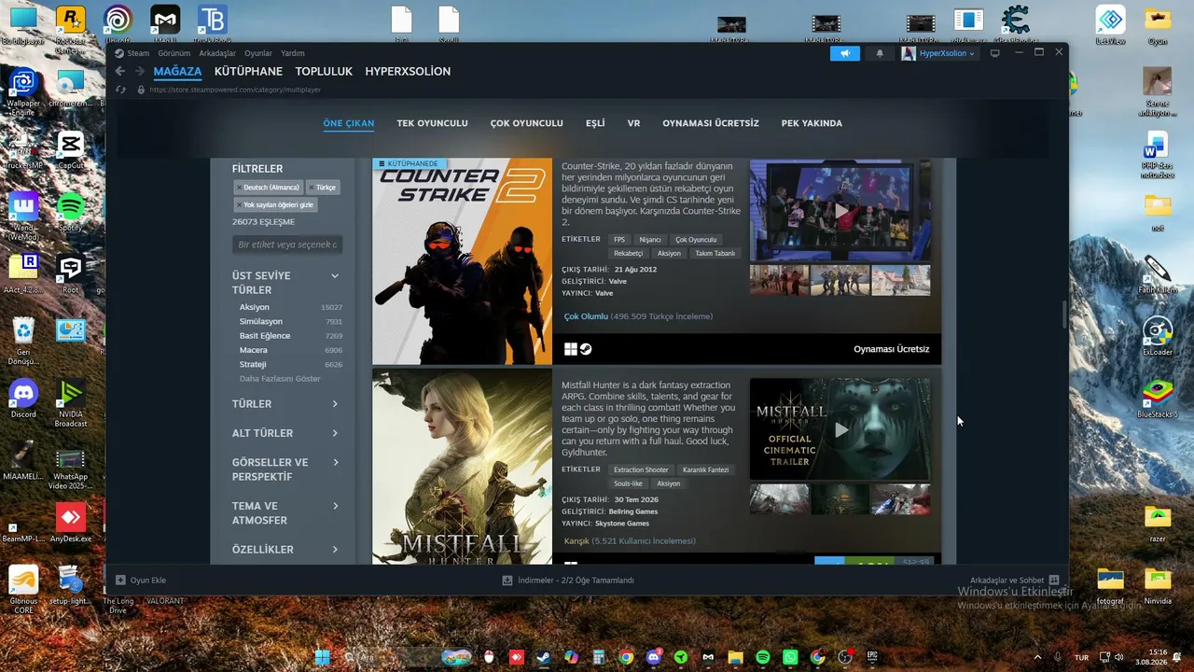Open the Steam notifications bell

879,53
